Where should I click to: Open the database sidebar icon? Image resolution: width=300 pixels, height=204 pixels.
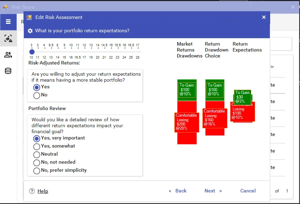coord(8,71)
